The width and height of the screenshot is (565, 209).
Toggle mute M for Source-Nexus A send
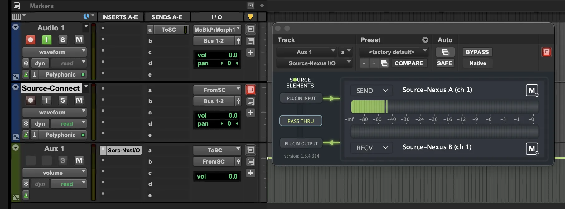click(x=532, y=91)
